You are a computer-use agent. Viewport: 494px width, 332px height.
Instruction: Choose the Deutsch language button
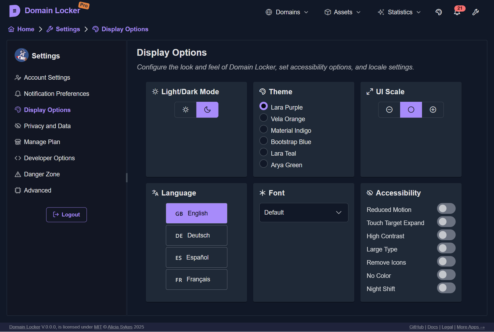(x=197, y=235)
